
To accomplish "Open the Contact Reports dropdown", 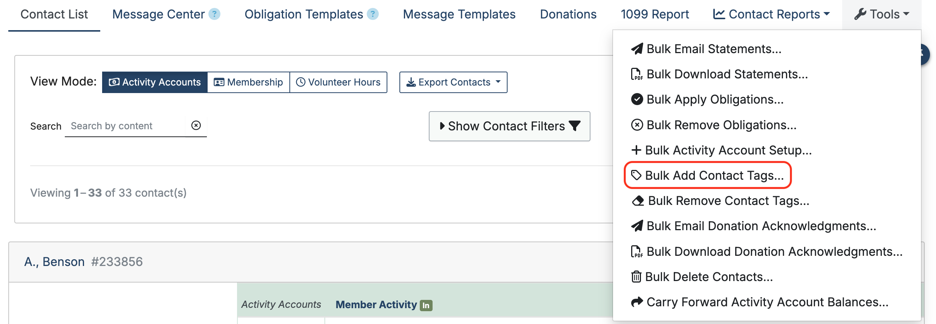I will coord(771,14).
